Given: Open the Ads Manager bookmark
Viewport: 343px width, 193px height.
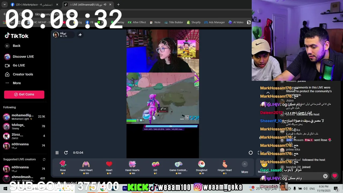Looking at the screenshot, I should (214, 22).
